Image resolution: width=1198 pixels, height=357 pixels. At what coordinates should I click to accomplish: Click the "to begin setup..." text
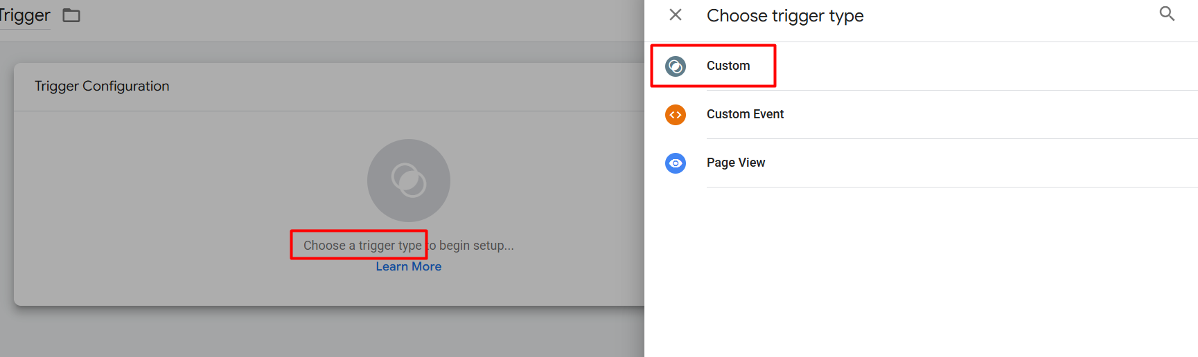tap(471, 246)
